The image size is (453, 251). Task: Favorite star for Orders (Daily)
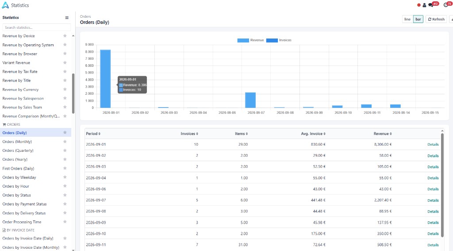tap(65, 132)
